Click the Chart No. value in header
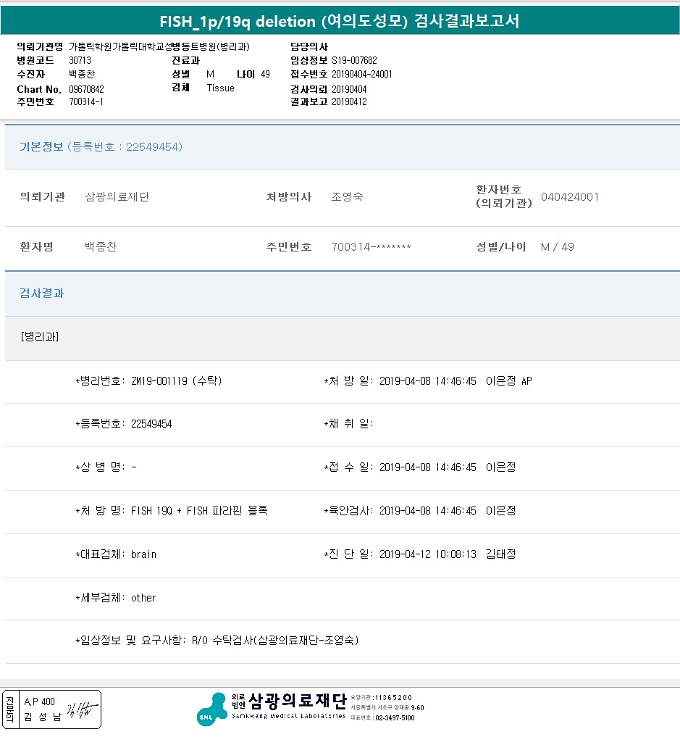 tap(86, 89)
